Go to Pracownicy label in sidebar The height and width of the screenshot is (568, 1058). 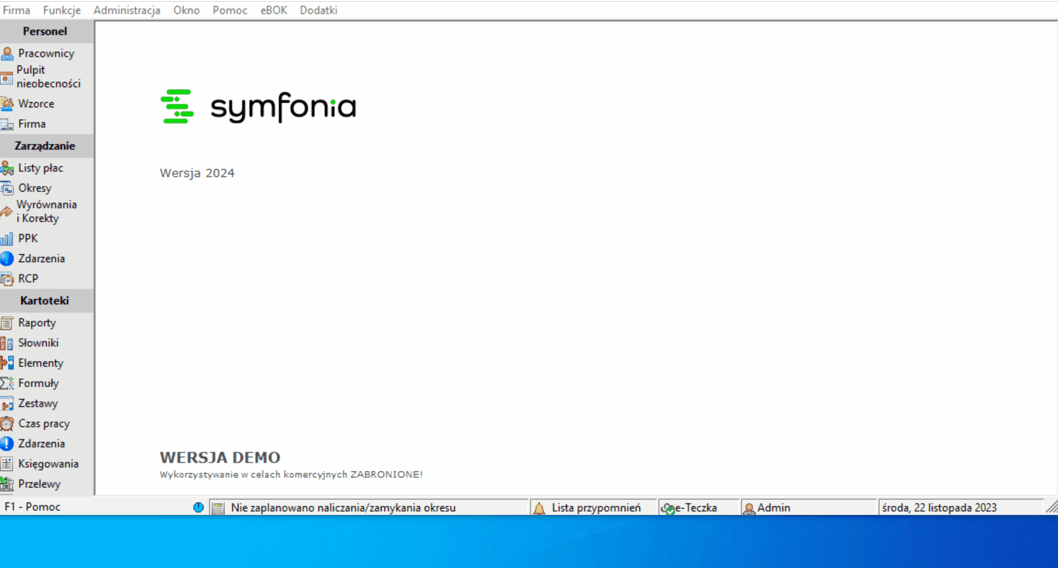pyautogui.click(x=46, y=54)
